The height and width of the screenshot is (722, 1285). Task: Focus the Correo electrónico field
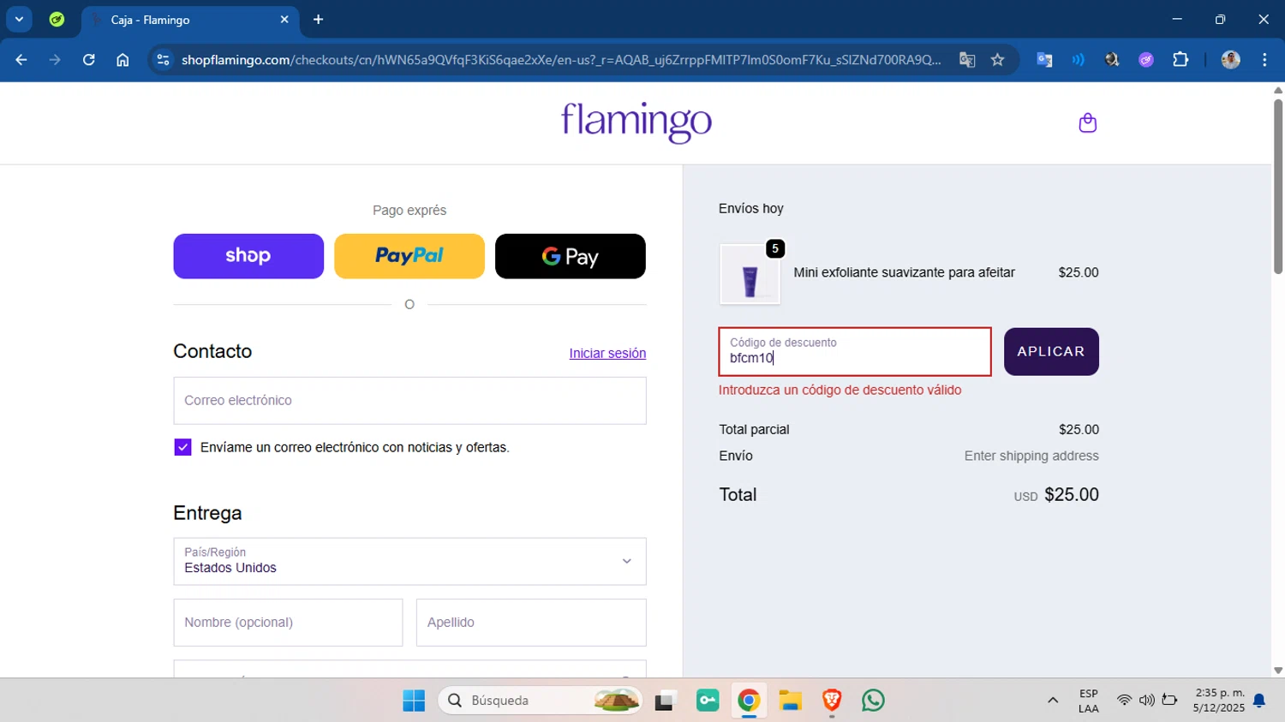(409, 401)
